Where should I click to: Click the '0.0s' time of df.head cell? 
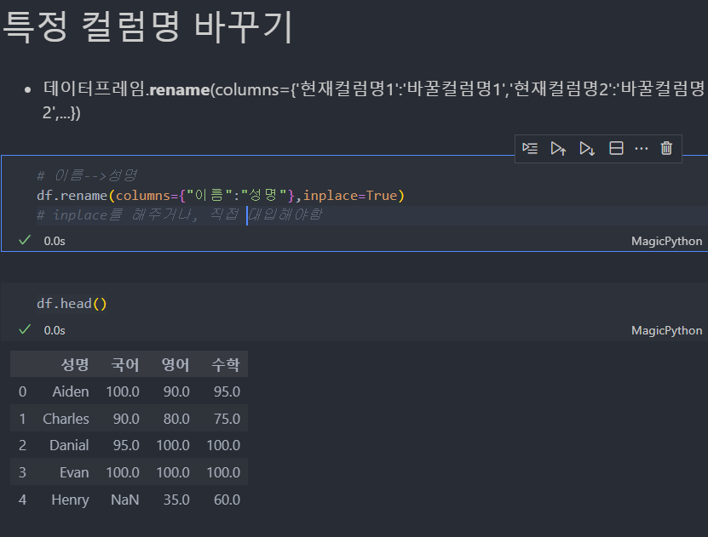coord(55,330)
